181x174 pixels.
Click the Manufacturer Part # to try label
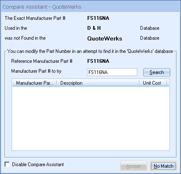pos(36,71)
